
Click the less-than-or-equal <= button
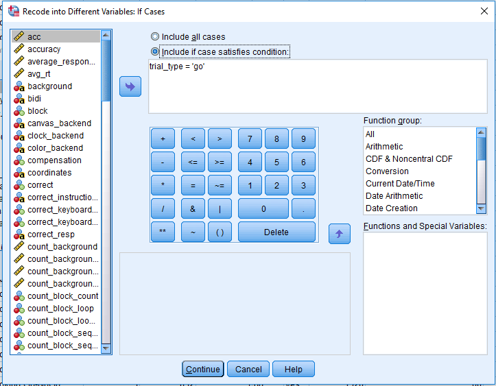(193, 162)
